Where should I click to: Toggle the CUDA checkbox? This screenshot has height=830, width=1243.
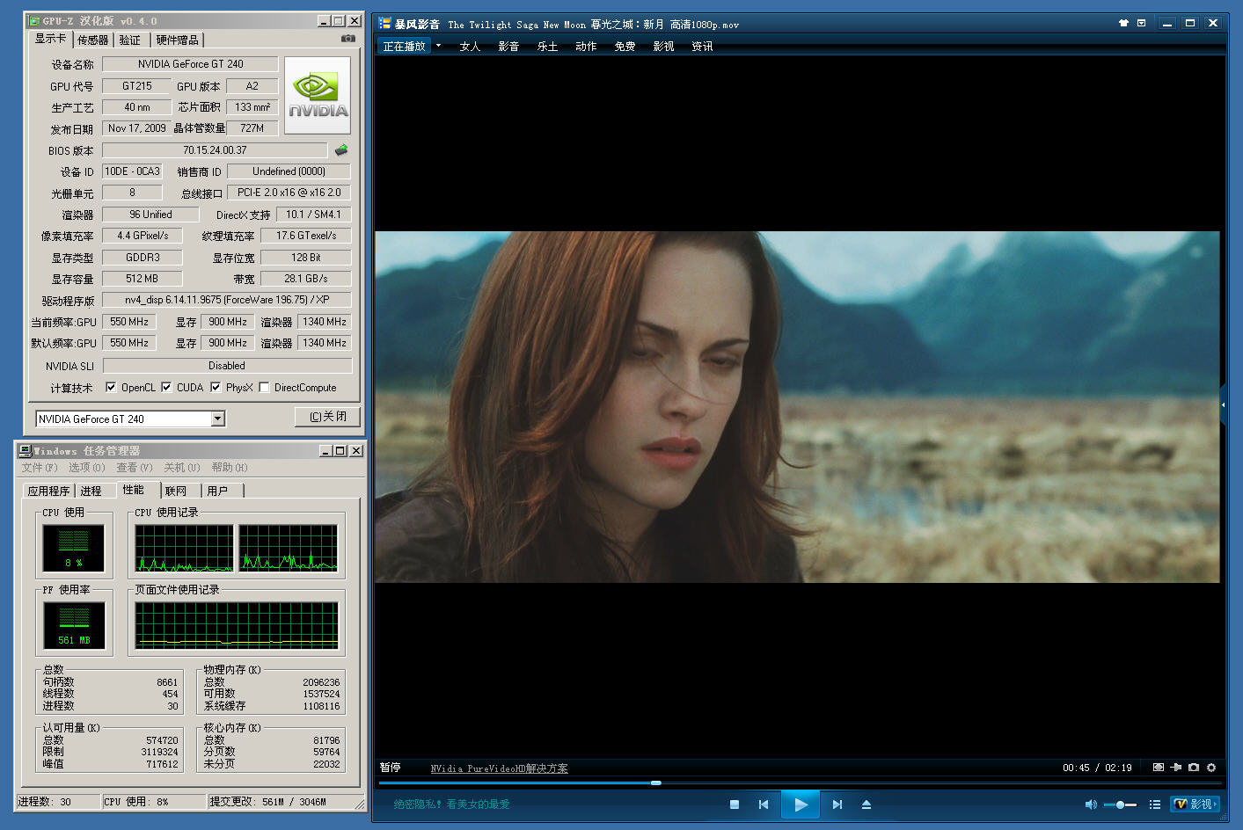click(166, 387)
